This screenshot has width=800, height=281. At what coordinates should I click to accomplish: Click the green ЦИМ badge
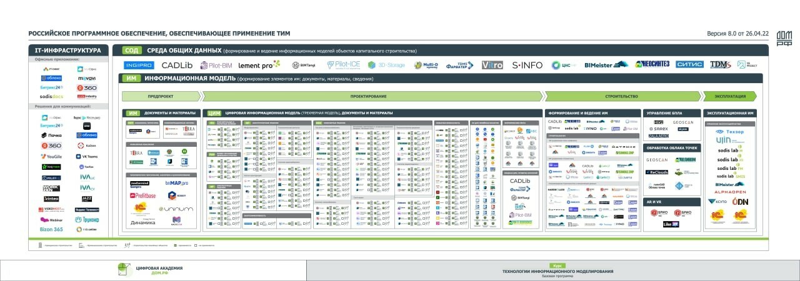pyautogui.click(x=214, y=113)
